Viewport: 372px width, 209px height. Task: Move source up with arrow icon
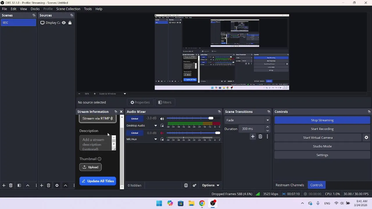(x=66, y=185)
